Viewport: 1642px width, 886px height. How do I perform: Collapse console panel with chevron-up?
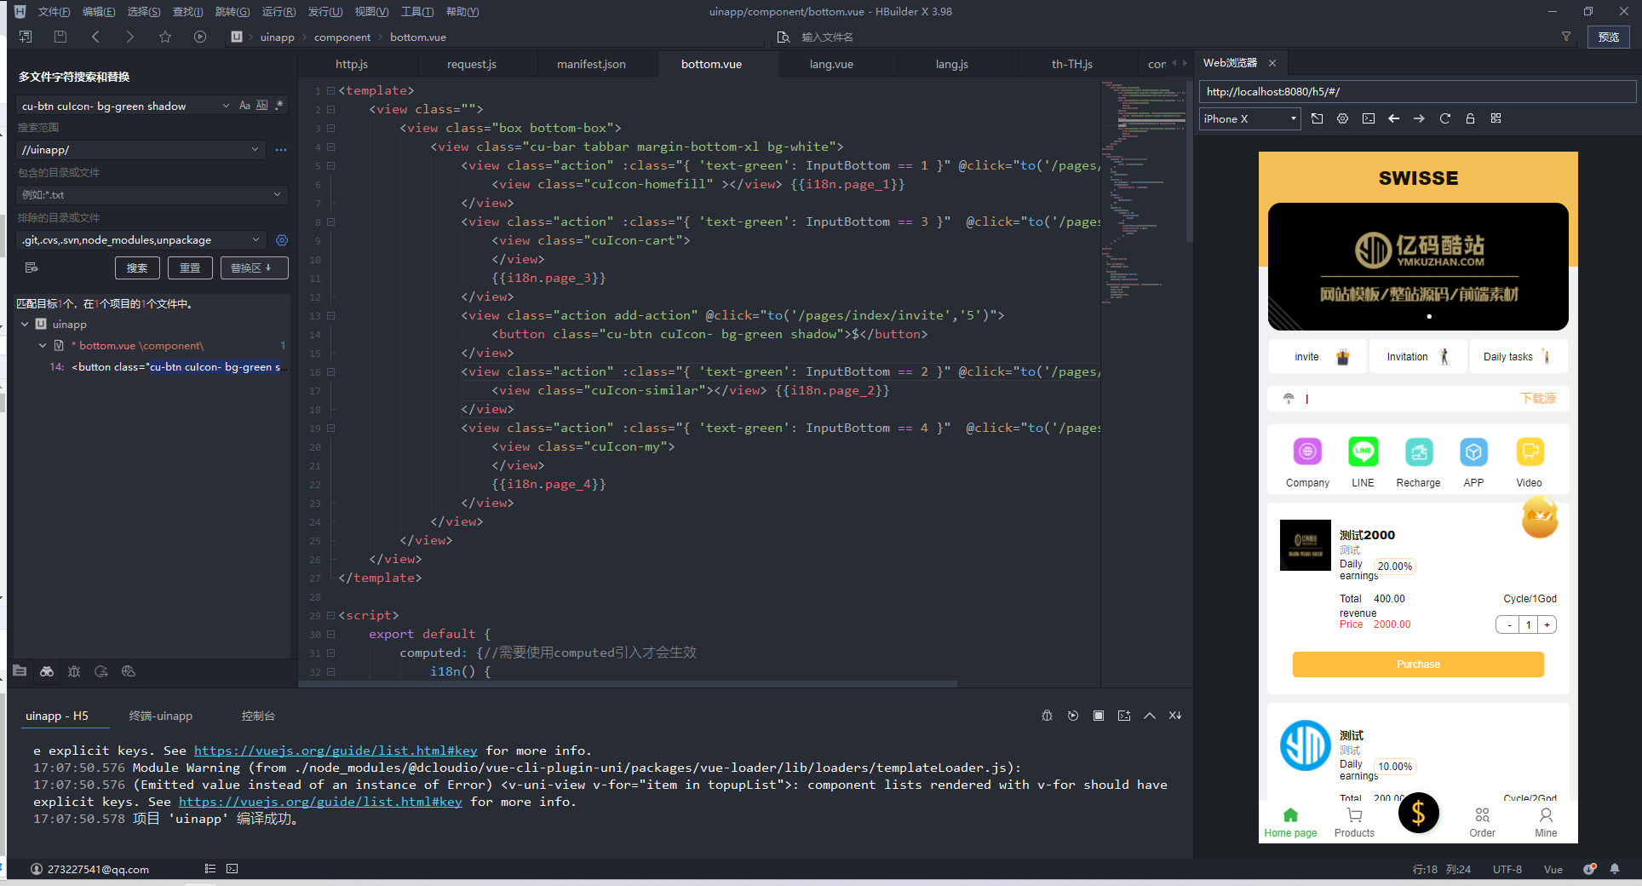pyautogui.click(x=1150, y=716)
